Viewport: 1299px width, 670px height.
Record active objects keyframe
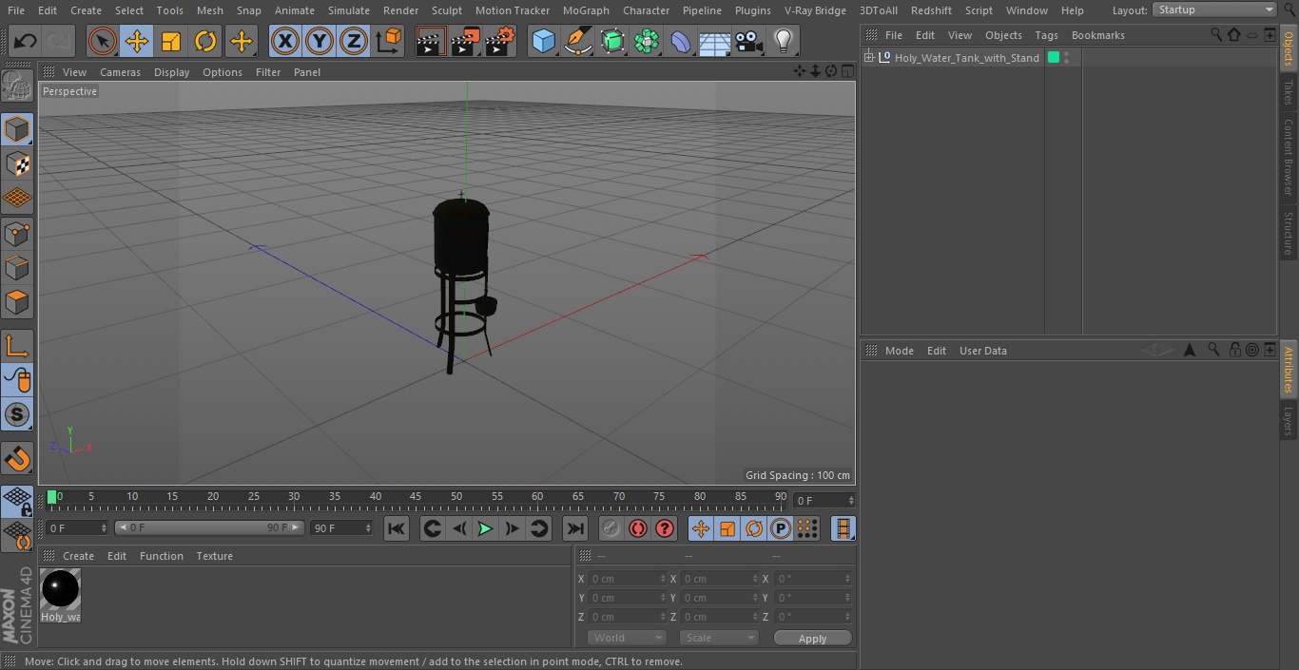tap(611, 528)
